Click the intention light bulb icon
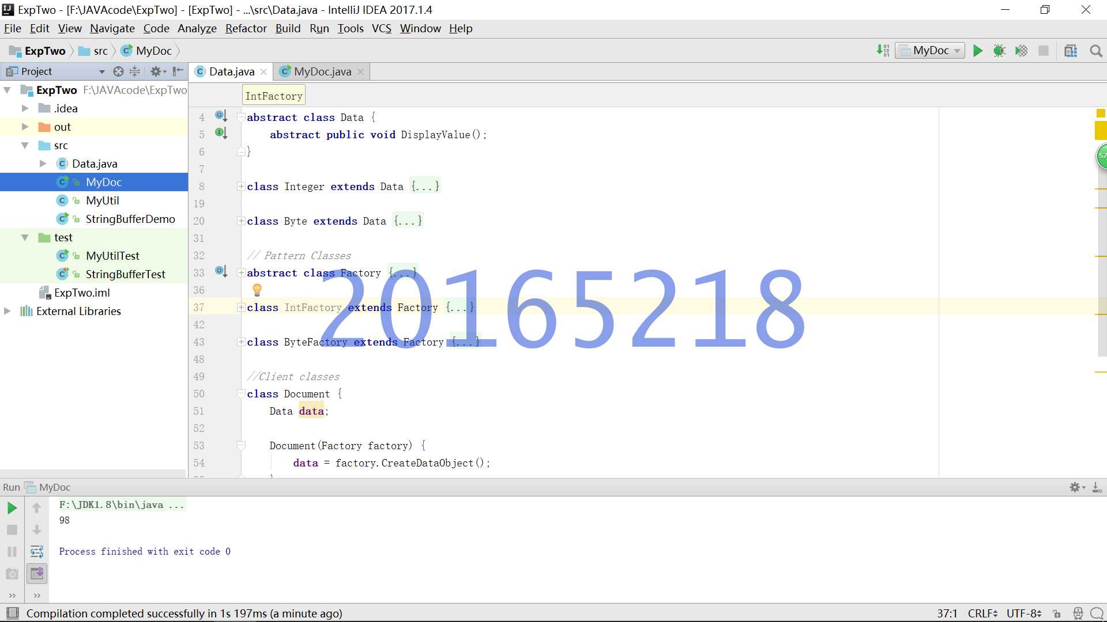Screen dimensions: 1107x622 257,290
